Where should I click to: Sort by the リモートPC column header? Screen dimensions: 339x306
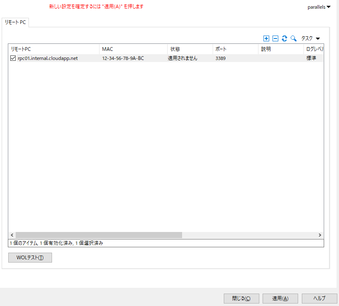[53, 49]
